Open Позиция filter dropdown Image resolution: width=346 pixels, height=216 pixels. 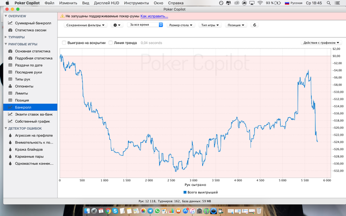236,25
